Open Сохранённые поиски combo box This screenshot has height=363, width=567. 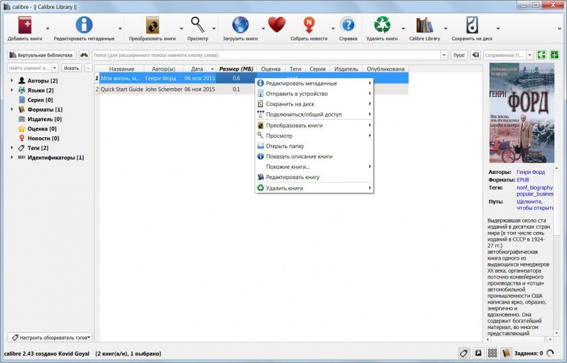pyautogui.click(x=508, y=55)
